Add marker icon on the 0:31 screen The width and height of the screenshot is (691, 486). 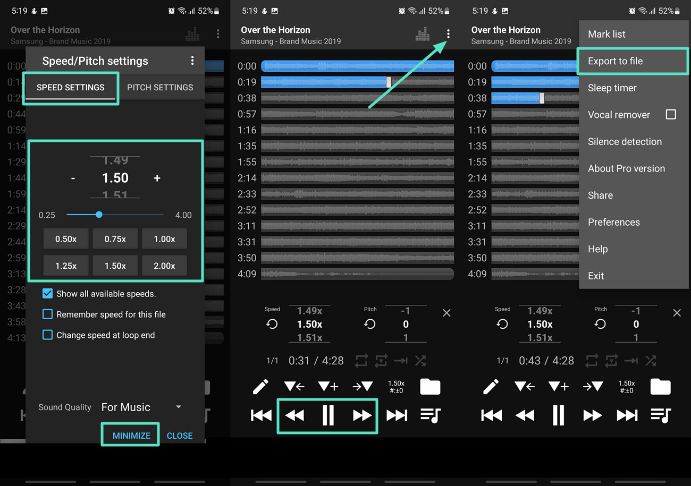point(328,387)
